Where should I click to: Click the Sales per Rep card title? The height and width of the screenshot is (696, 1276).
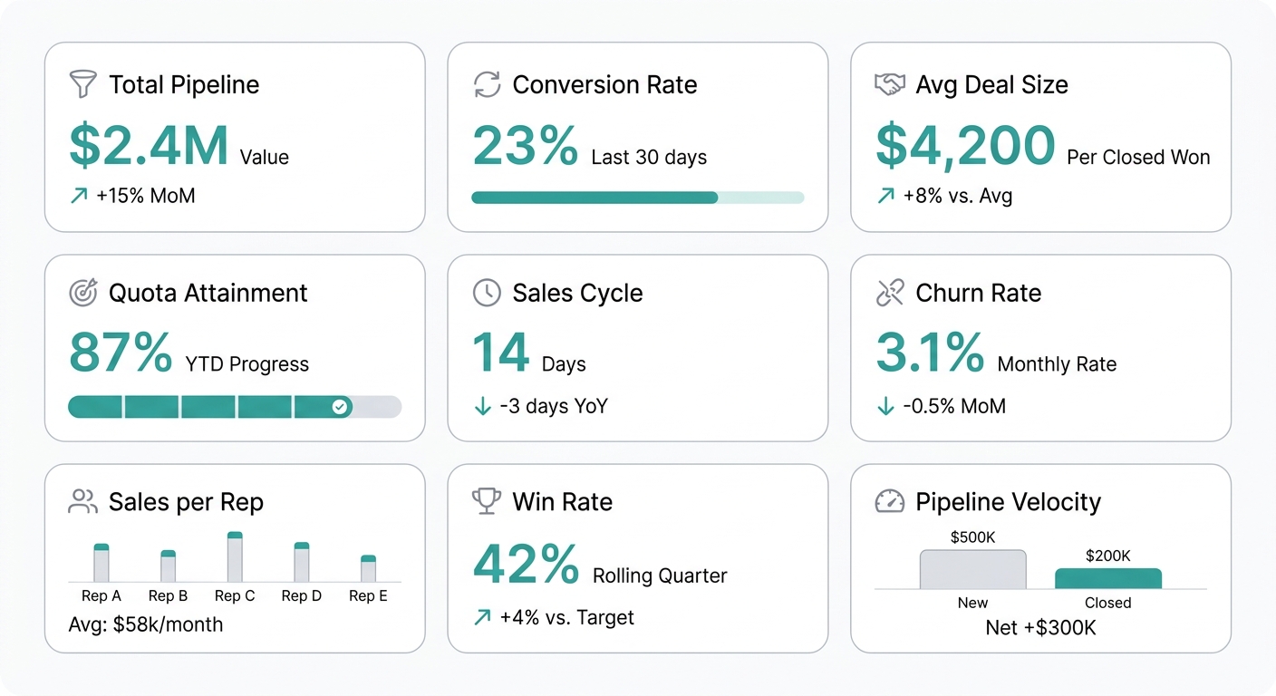[186, 502]
